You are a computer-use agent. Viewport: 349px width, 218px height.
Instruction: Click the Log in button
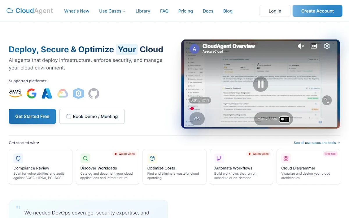click(275, 11)
